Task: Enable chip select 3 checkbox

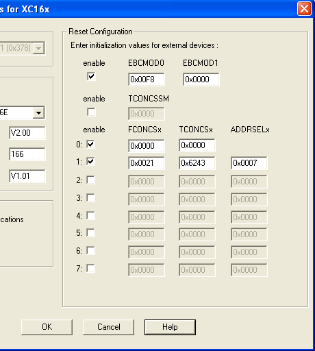Action: (90, 197)
